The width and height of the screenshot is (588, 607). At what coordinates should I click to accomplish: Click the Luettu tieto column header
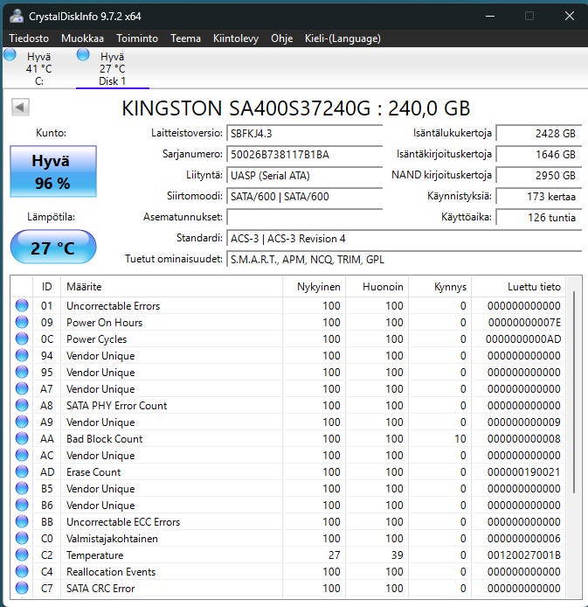519,287
